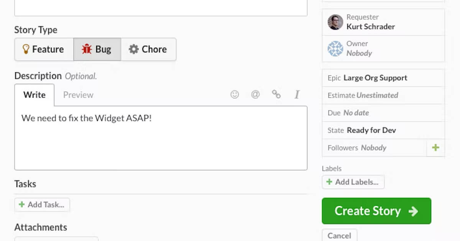Keep Bug selected as story type
This screenshot has height=241, width=460.
(97, 49)
